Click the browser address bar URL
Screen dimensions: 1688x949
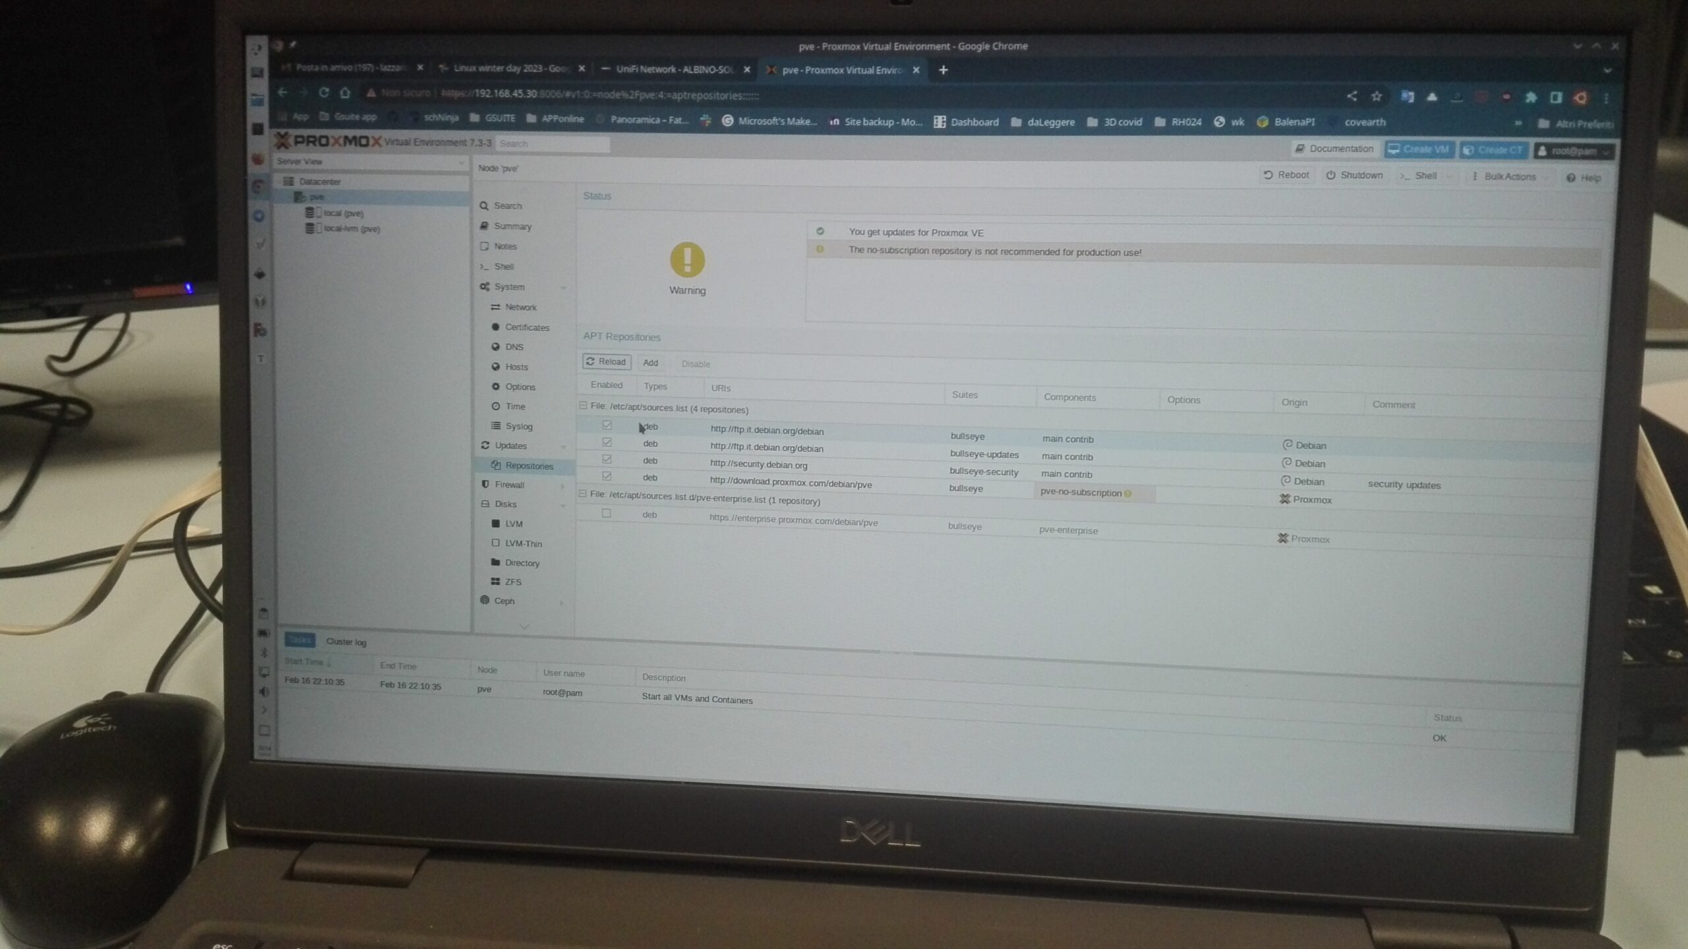[x=600, y=95]
